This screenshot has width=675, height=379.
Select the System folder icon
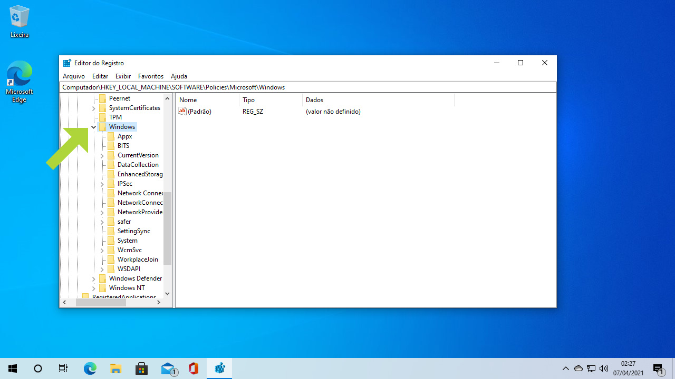coord(111,241)
